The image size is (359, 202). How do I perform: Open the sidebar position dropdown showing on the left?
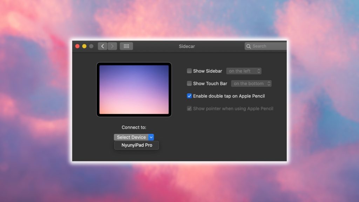click(x=244, y=71)
